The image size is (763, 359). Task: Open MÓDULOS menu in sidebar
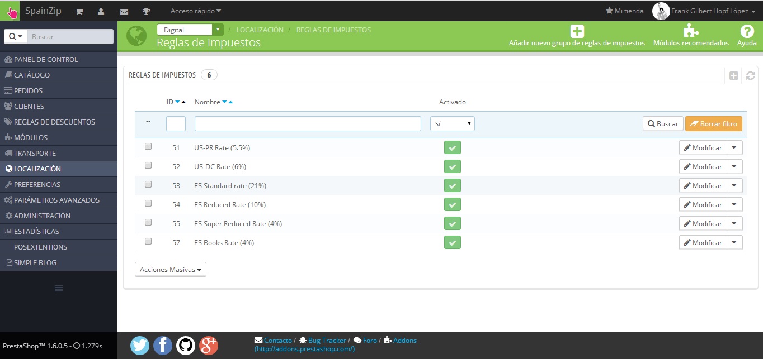pos(59,137)
